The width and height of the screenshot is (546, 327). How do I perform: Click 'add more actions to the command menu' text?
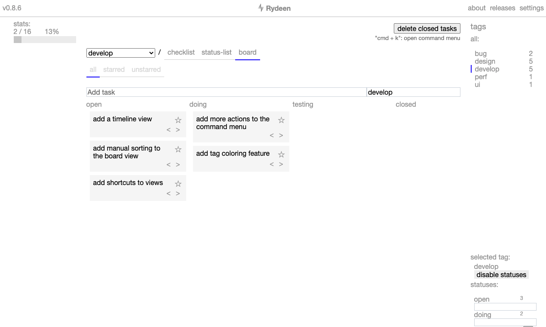(x=233, y=123)
